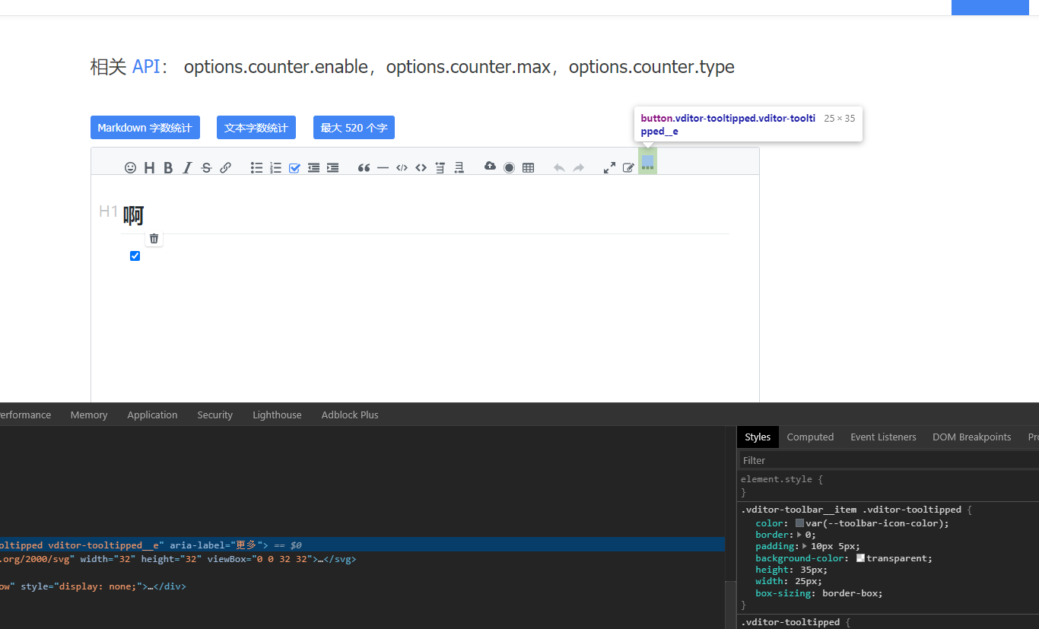This screenshot has height=629, width=1039.
Task: Expand the border property in Styles
Action: click(x=797, y=534)
